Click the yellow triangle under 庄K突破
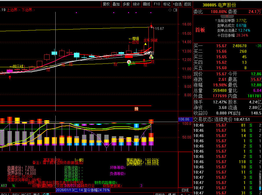Viewport: 262px width, 195px height. [145, 44]
